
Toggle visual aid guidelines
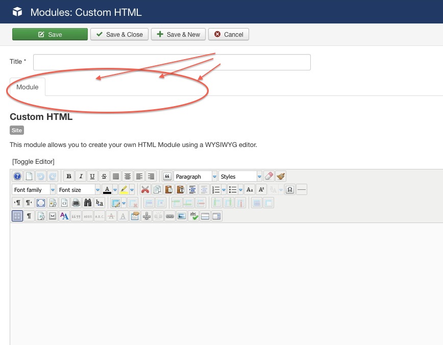coord(17,216)
